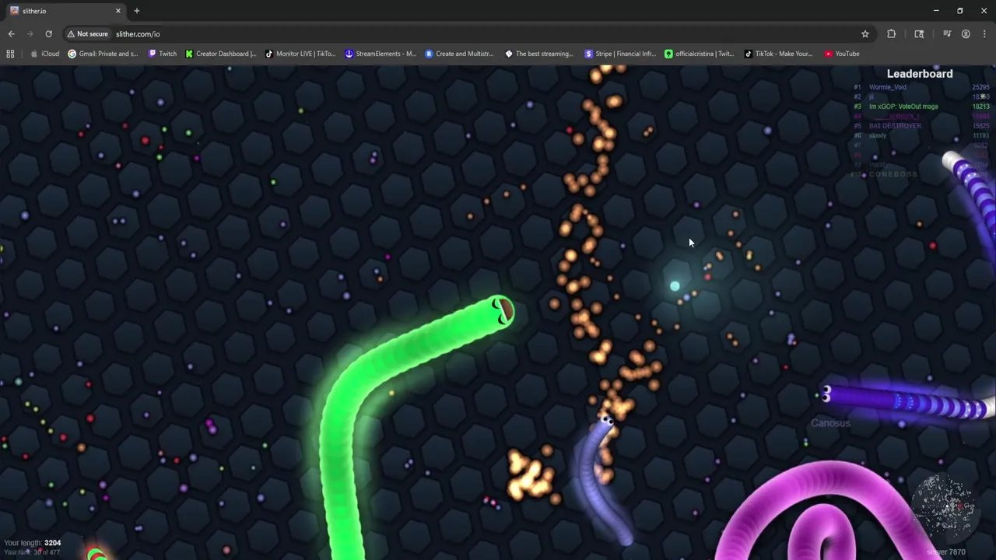The width and height of the screenshot is (996, 560).
Task: Open the Create and Multistream bookmark
Action: click(459, 54)
